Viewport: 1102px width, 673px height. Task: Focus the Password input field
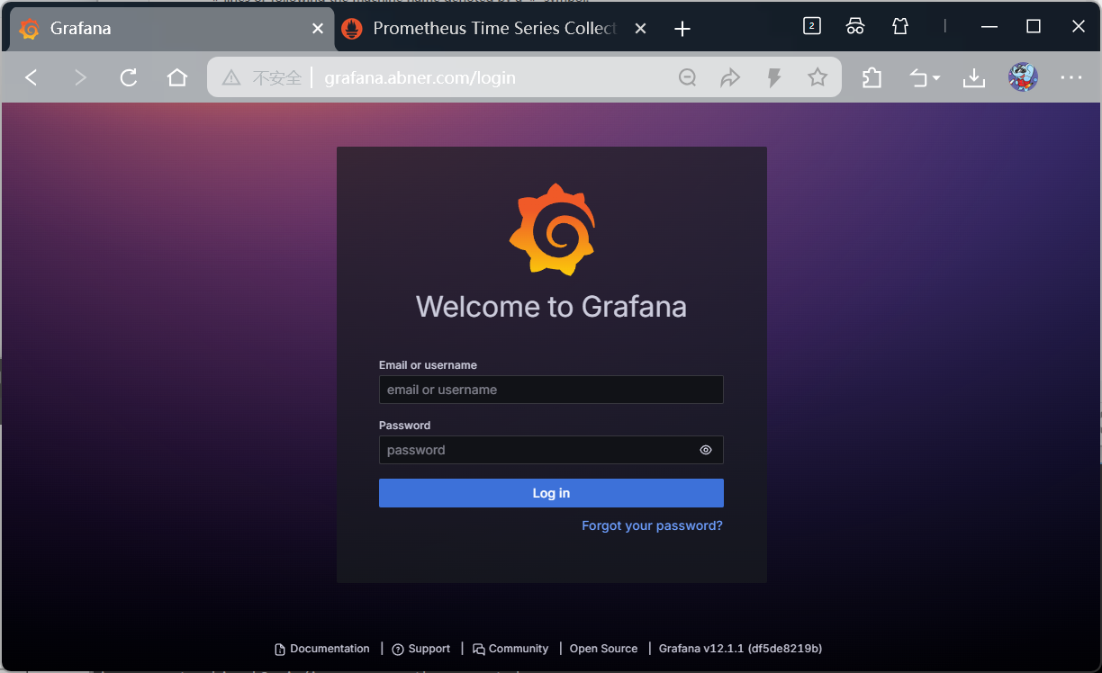point(551,450)
